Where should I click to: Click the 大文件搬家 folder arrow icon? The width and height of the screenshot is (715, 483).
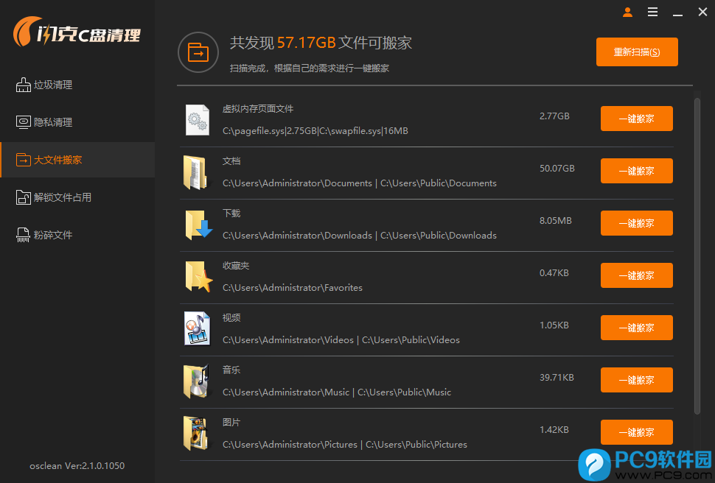[24, 160]
